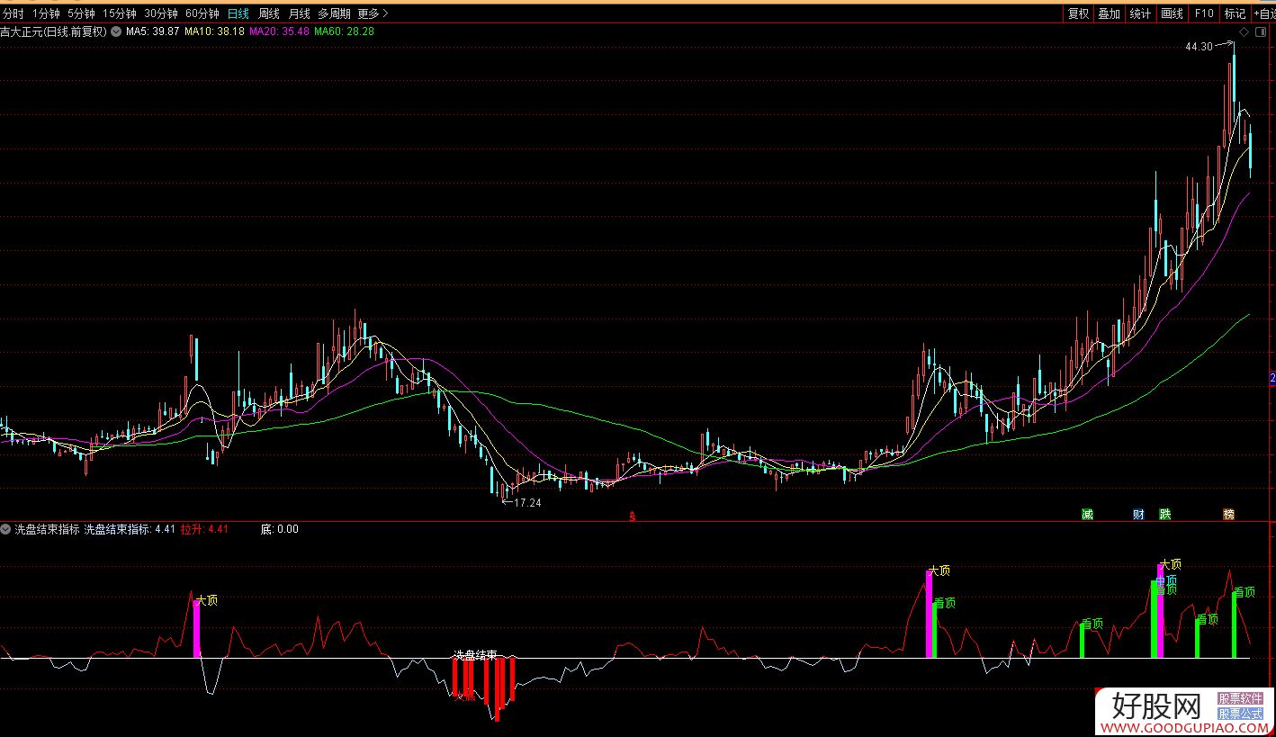Select the 60分钟 period tab
The width and height of the screenshot is (1276, 737).
click(202, 13)
